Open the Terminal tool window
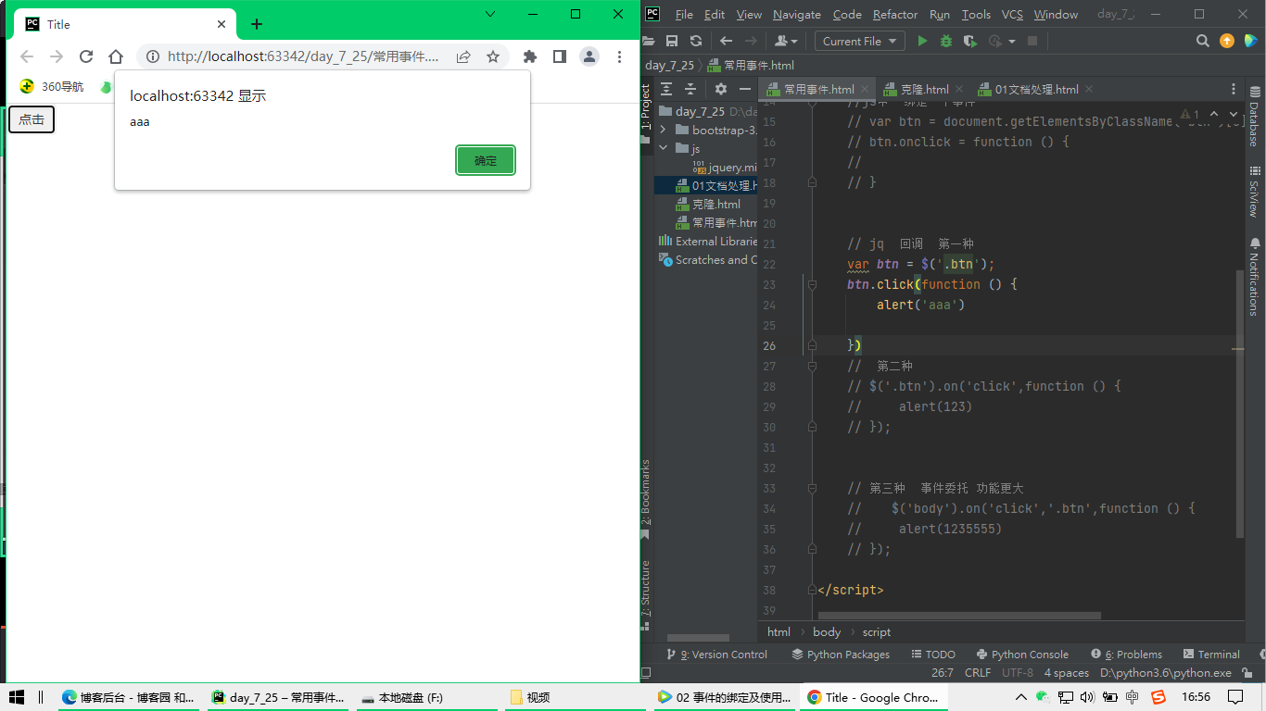This screenshot has height=711, width=1266. (1211, 654)
